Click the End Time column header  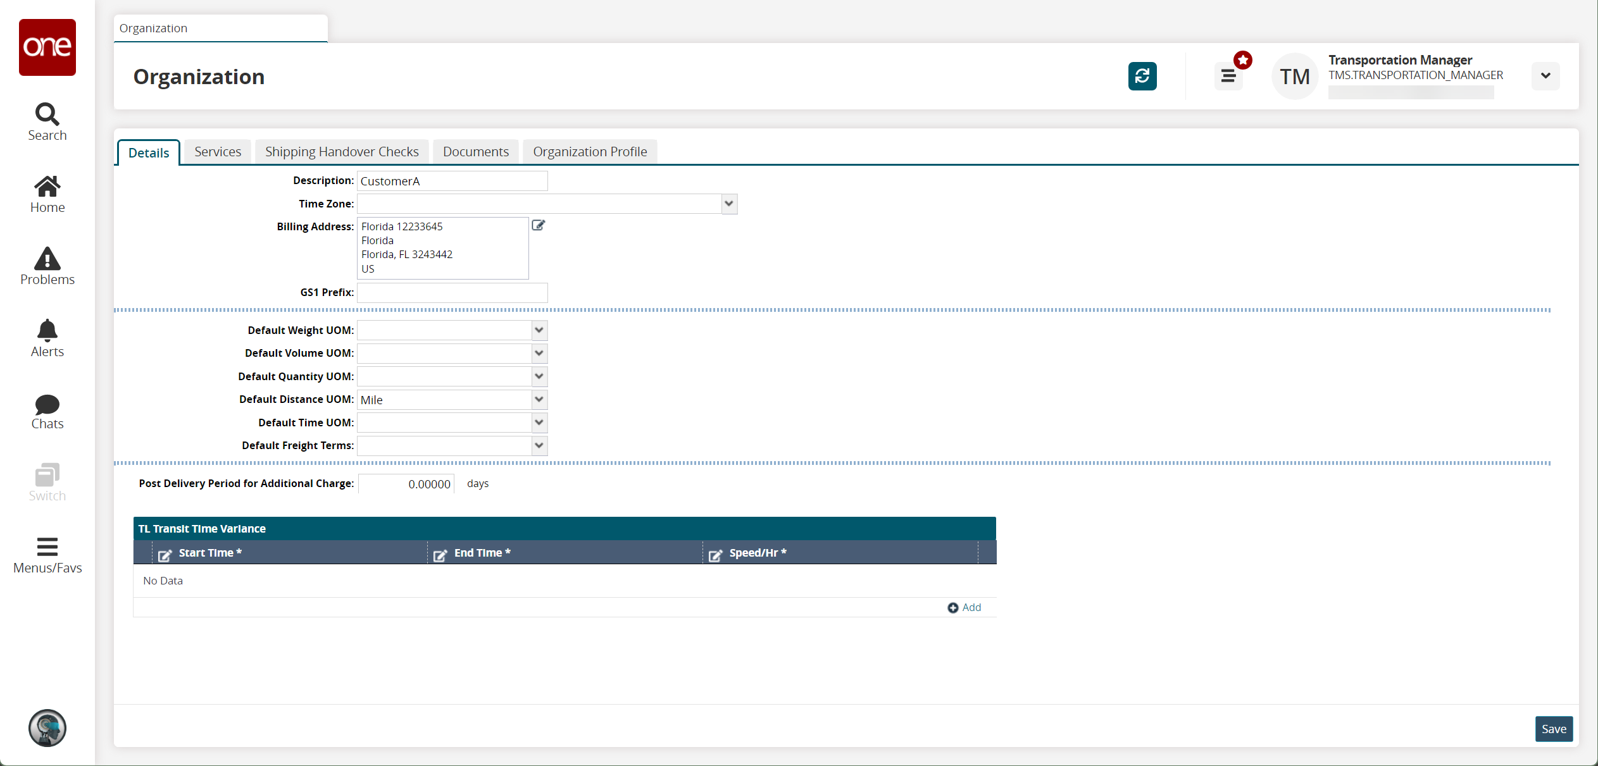(x=565, y=553)
